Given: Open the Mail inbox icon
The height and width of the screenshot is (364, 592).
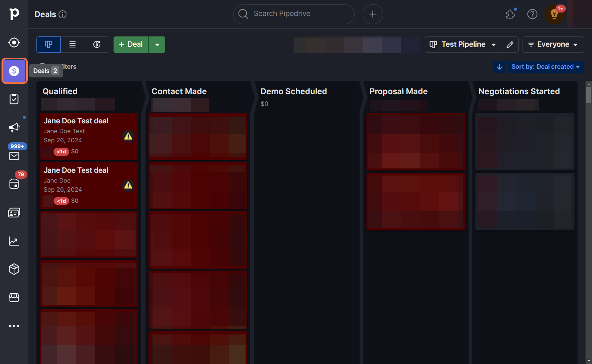Looking at the screenshot, I should [14, 156].
